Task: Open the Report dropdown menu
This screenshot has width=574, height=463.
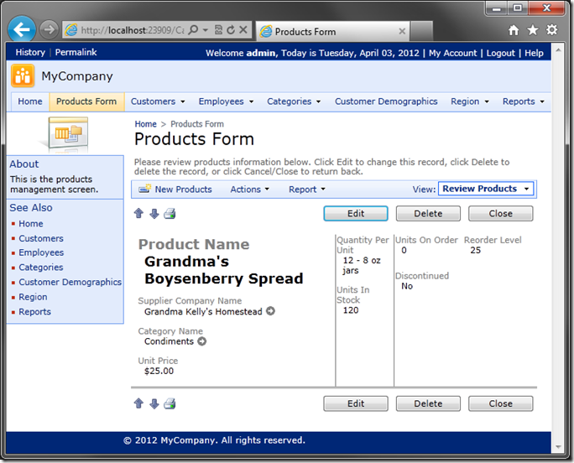Action: coord(306,190)
